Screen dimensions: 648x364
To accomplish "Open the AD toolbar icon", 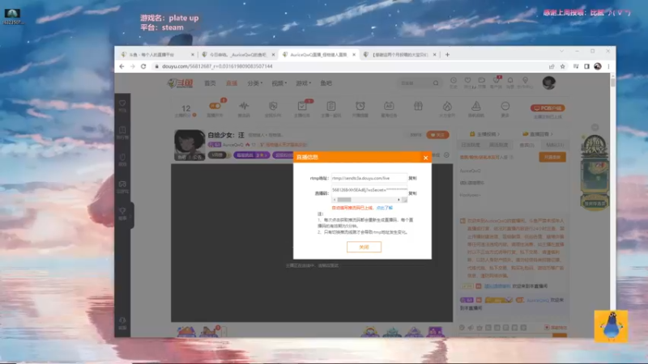I will click(x=389, y=106).
